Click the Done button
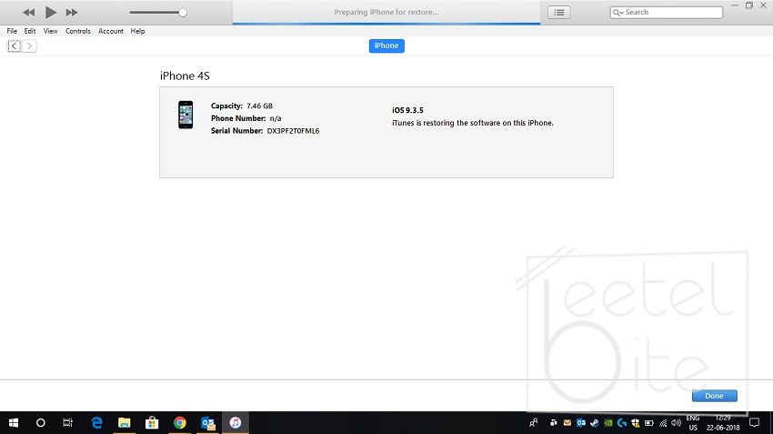 point(714,396)
